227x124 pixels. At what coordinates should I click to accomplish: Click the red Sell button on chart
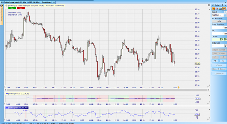(21, 8)
